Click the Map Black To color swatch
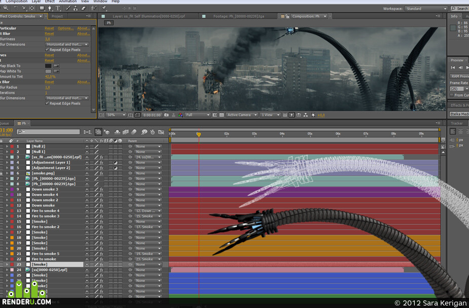The width and height of the screenshot is (469, 308). (x=48, y=65)
